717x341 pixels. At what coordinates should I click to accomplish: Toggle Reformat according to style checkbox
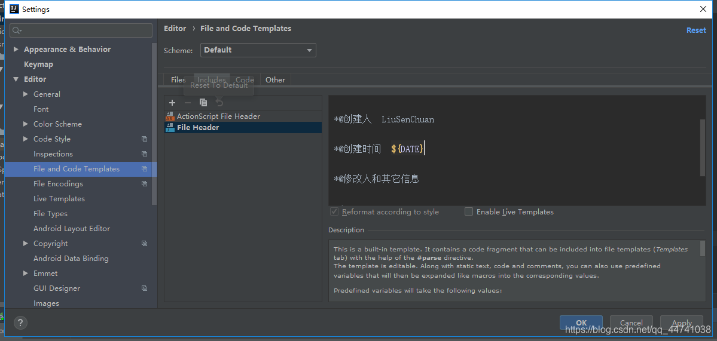334,212
